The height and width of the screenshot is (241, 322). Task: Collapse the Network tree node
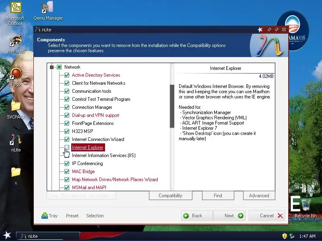(52, 67)
